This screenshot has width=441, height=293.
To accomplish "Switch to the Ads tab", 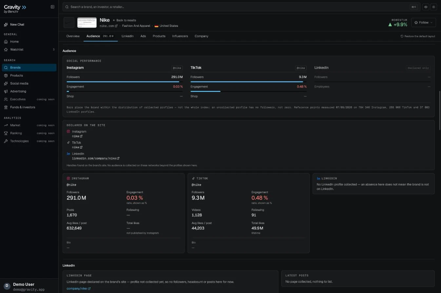I will coord(143,36).
